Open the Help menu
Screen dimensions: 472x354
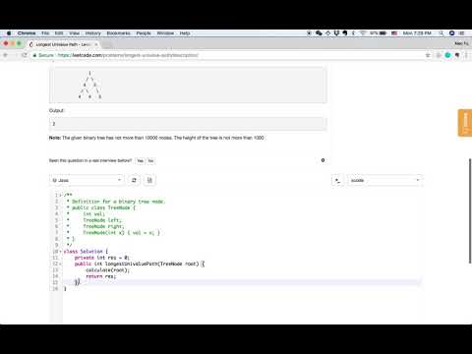(x=185, y=33)
